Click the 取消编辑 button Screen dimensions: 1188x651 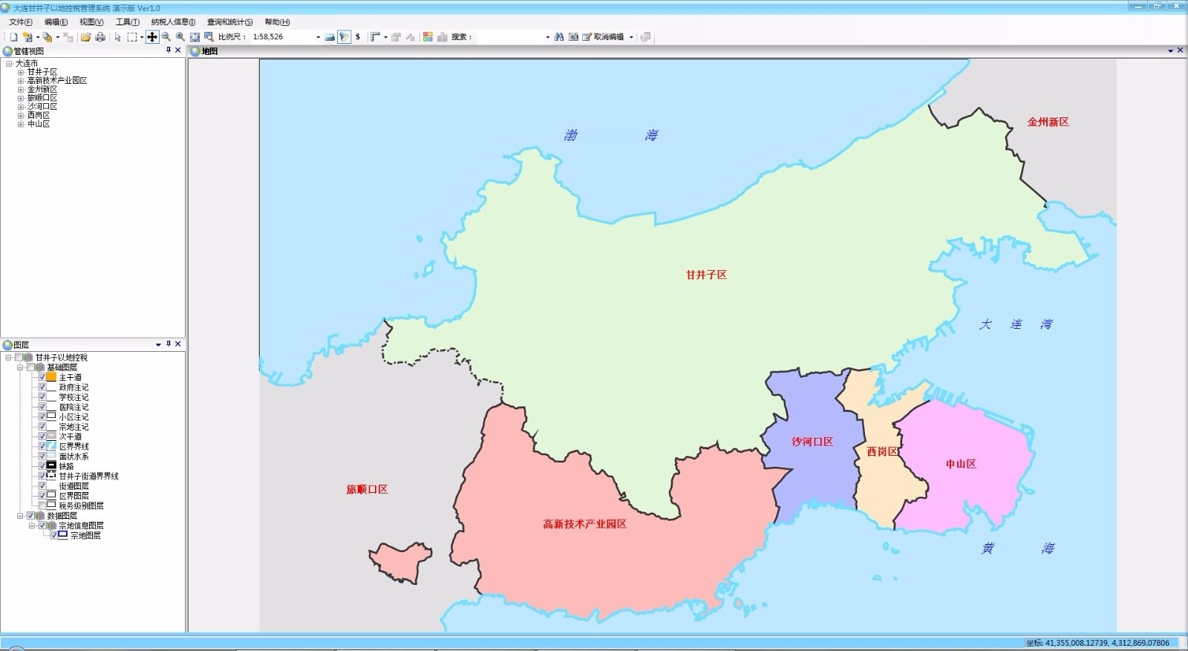(604, 36)
